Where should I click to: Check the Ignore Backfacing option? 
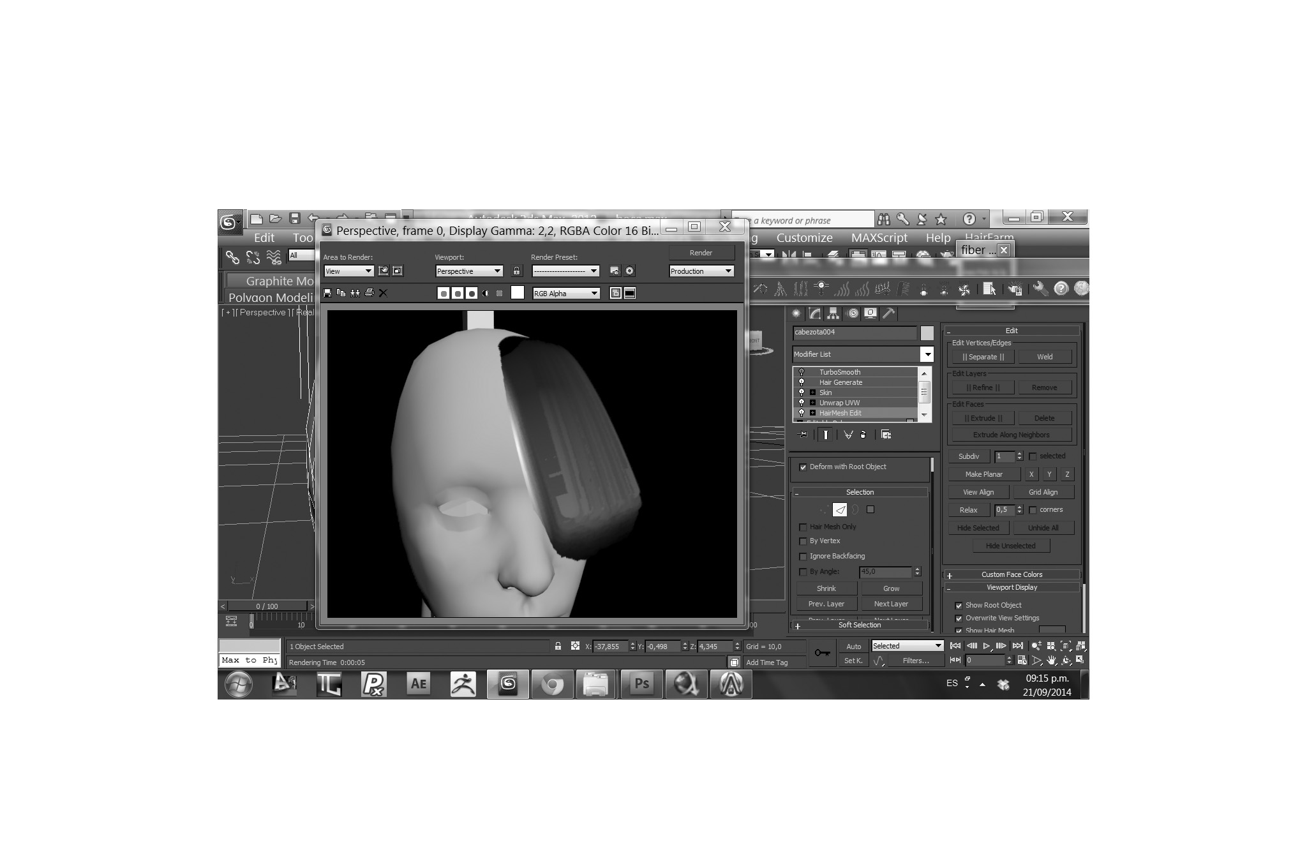tap(803, 557)
